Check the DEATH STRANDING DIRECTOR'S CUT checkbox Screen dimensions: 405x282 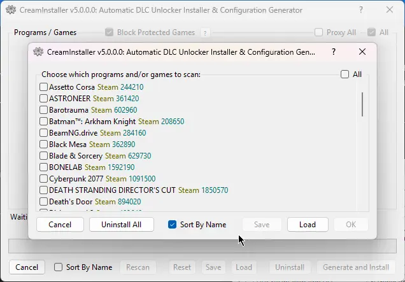(x=43, y=190)
